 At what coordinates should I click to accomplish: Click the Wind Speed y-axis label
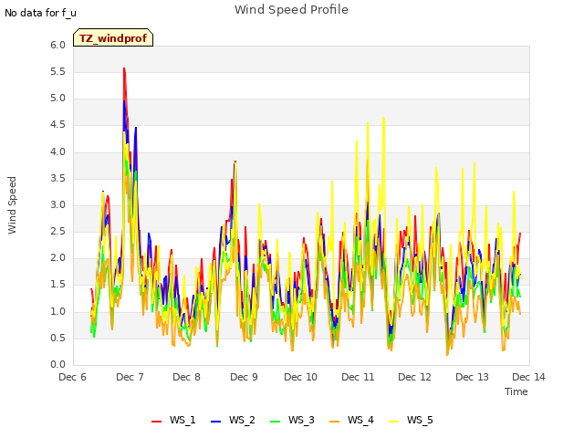12,205
